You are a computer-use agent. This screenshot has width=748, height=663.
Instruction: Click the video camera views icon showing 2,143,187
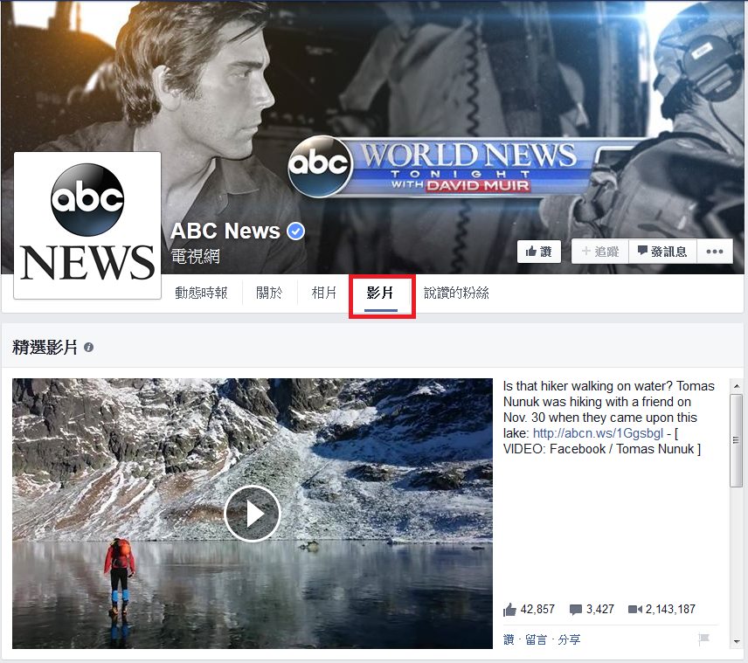(x=635, y=609)
